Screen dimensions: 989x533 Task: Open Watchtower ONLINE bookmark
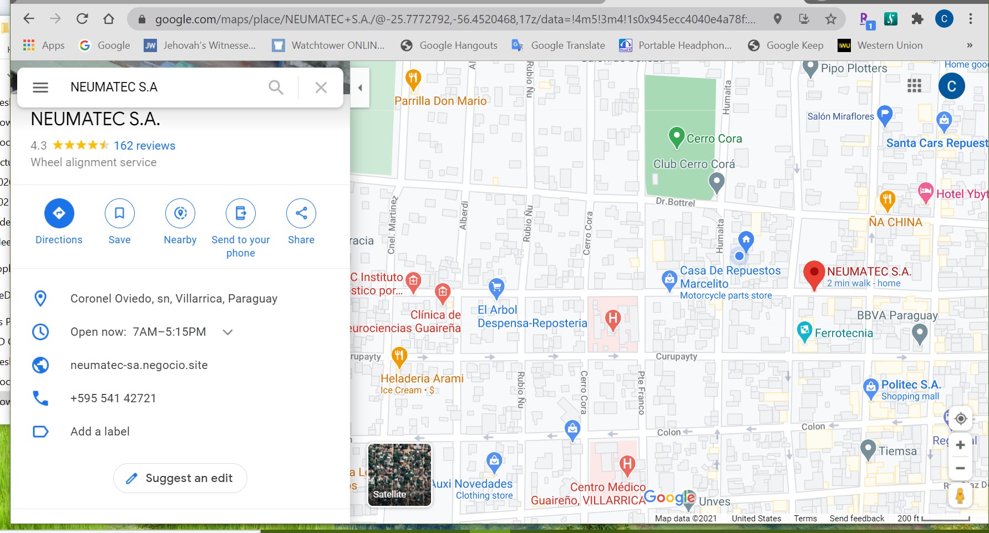point(328,45)
